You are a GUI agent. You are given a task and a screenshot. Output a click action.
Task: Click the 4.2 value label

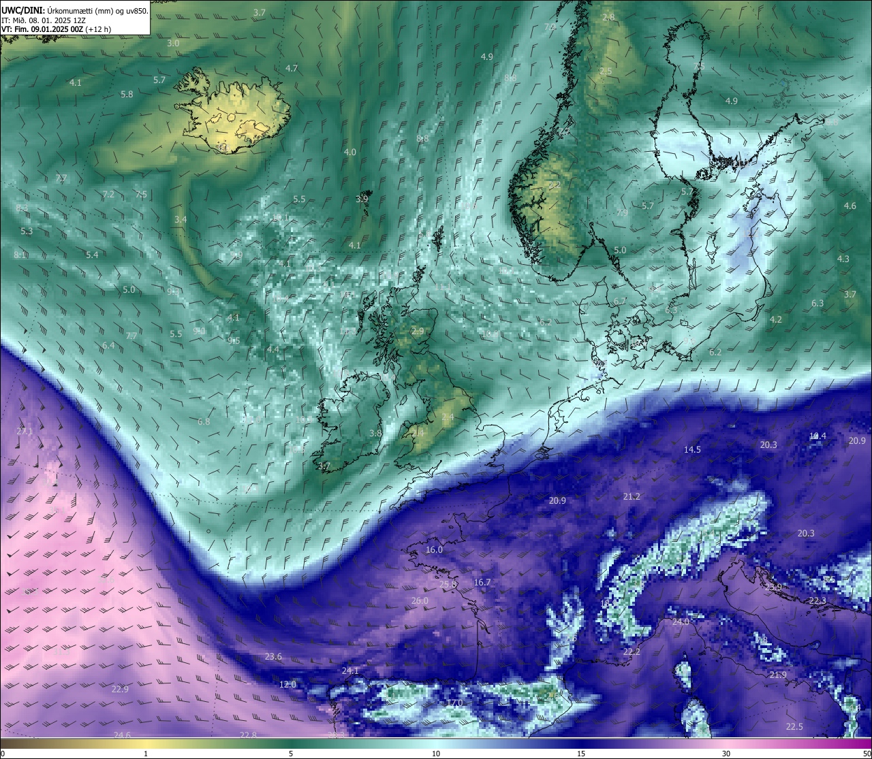click(776, 319)
